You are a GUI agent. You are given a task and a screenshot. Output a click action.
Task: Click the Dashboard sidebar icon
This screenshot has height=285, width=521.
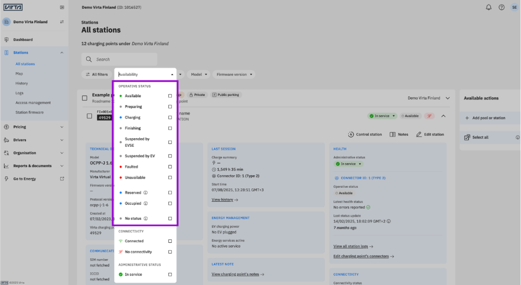point(6,39)
